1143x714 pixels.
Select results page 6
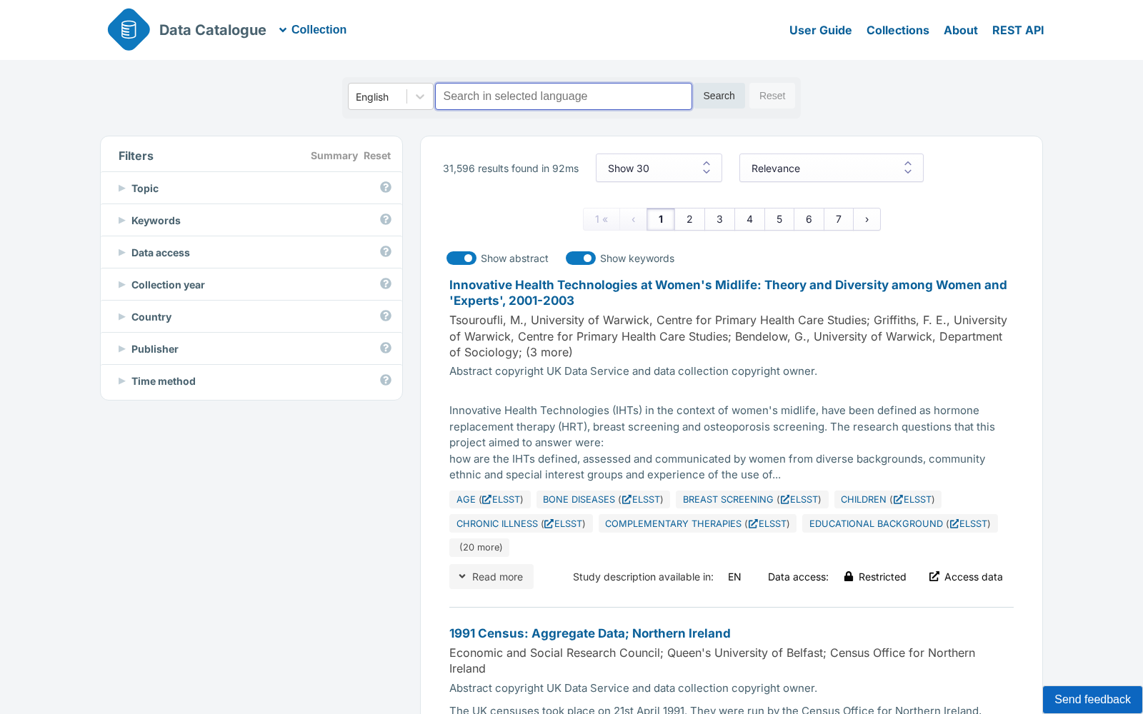click(x=809, y=219)
